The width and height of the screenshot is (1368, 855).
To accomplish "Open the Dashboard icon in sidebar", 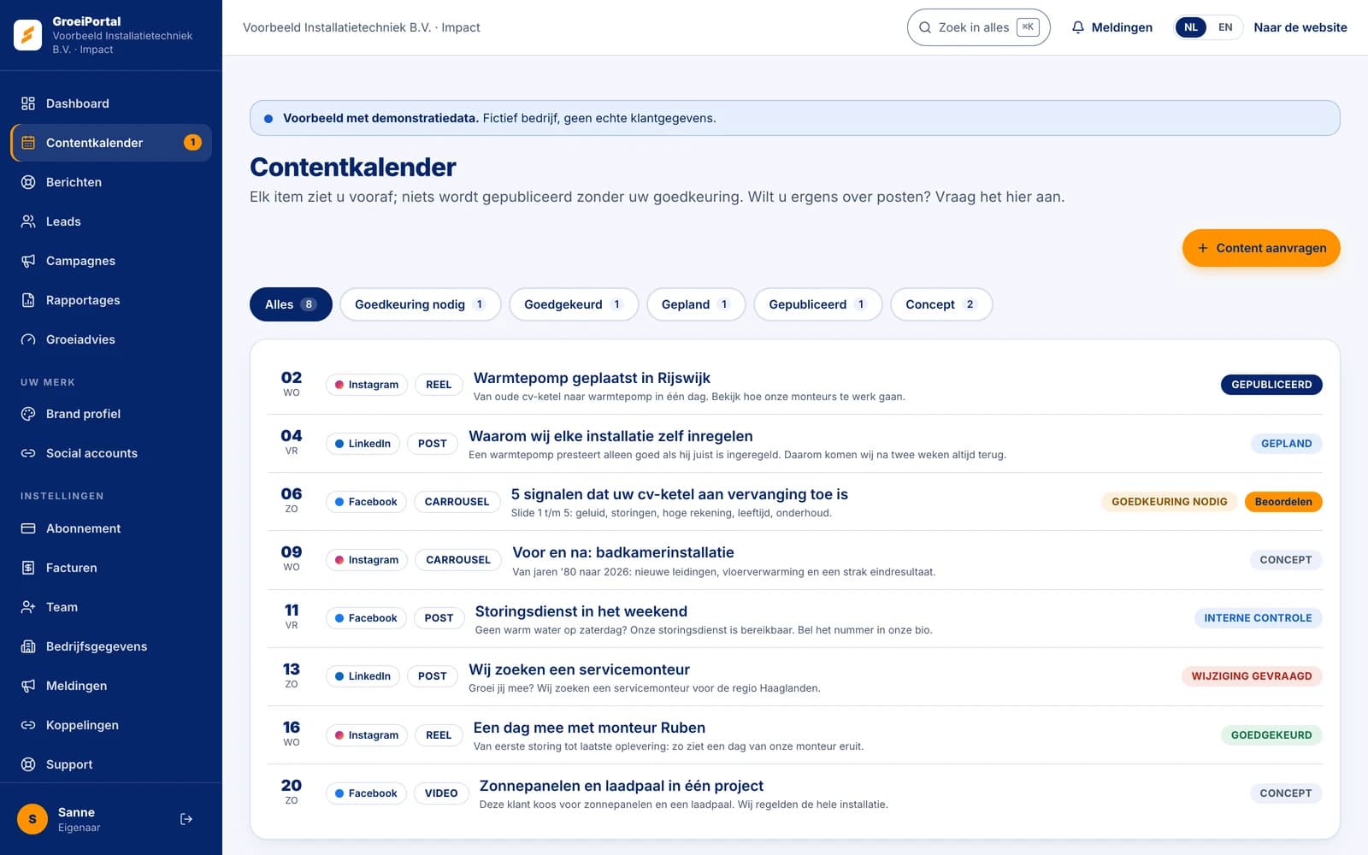I will point(28,103).
